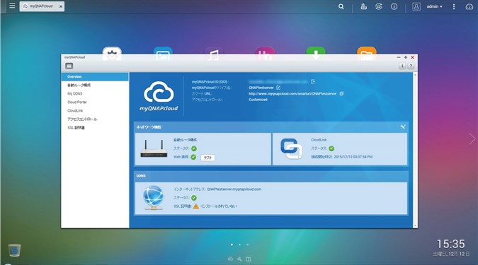Click the myQNAPcloud window vertical scrollbar
This screenshot has width=478, height=265.
[415, 150]
